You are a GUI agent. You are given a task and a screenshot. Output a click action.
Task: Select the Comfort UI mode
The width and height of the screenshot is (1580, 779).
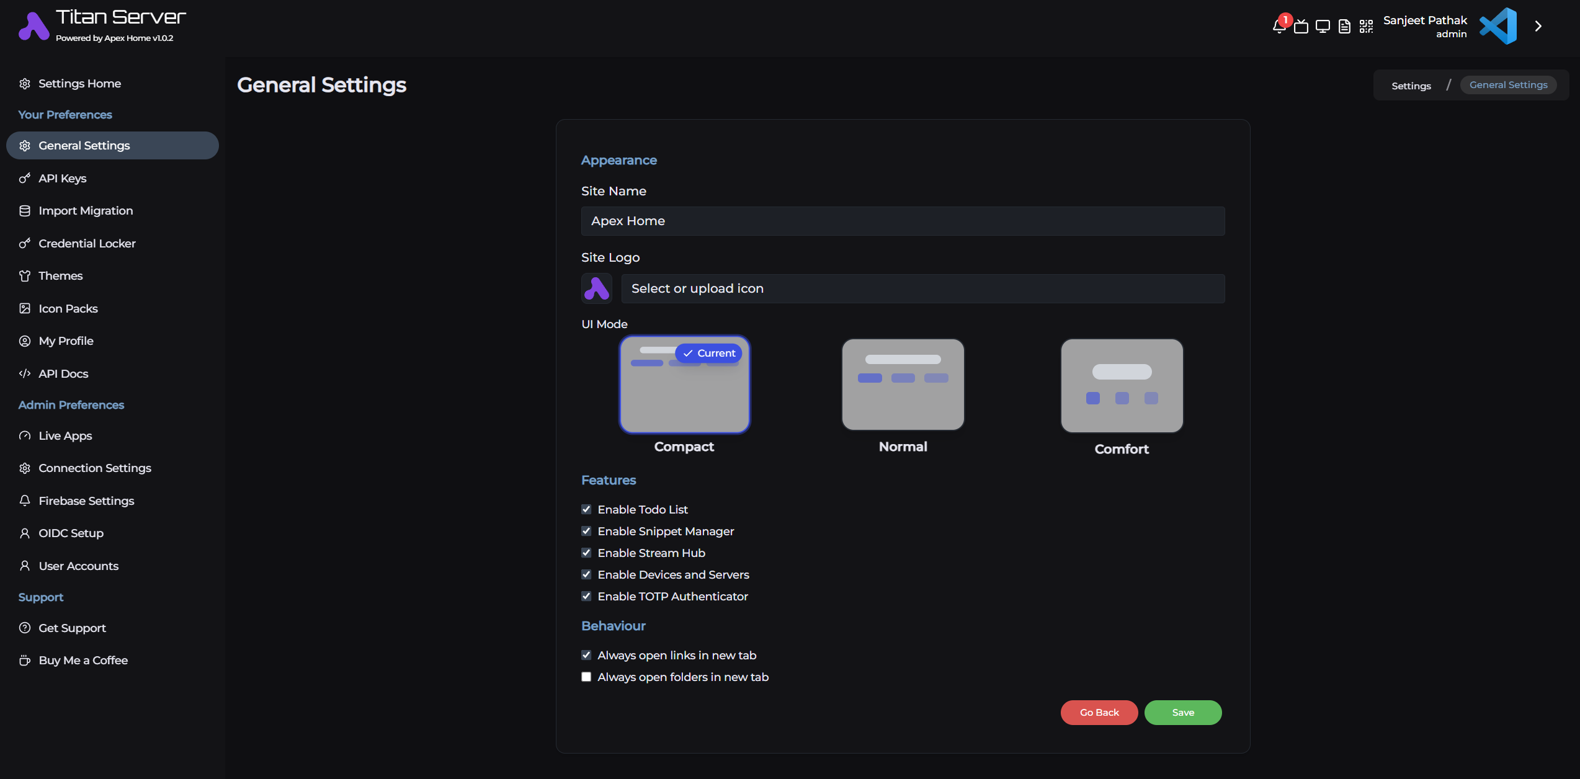(1122, 385)
